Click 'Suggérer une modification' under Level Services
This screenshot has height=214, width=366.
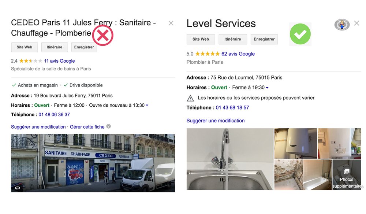coord(216,121)
